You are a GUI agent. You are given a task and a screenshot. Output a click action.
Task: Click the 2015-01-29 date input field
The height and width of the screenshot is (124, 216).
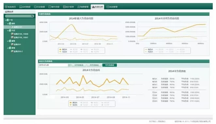click(53, 65)
